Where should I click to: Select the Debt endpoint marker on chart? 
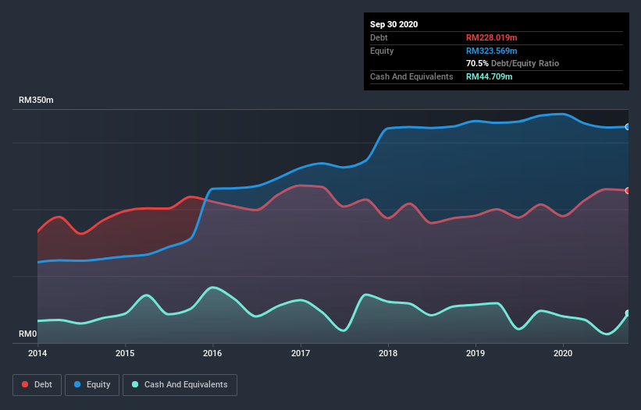pyautogui.click(x=628, y=190)
